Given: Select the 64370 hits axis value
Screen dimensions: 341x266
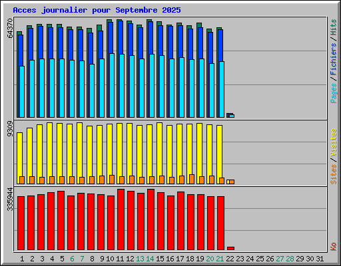Looking at the screenshot, I should coord(10,28).
